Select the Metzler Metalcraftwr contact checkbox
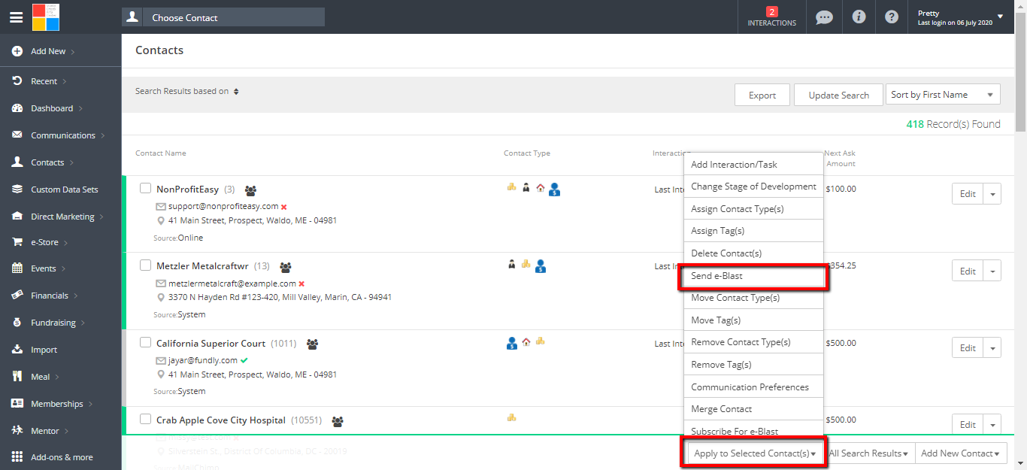Viewport: 1027px width, 470px height. pos(146,265)
